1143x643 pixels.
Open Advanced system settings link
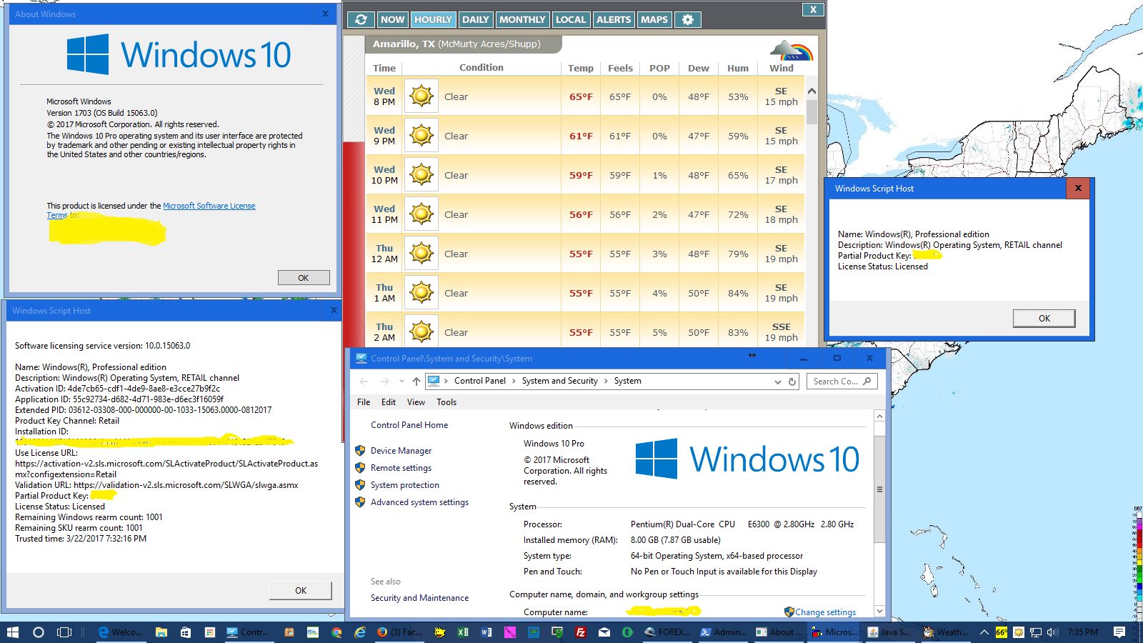(419, 502)
